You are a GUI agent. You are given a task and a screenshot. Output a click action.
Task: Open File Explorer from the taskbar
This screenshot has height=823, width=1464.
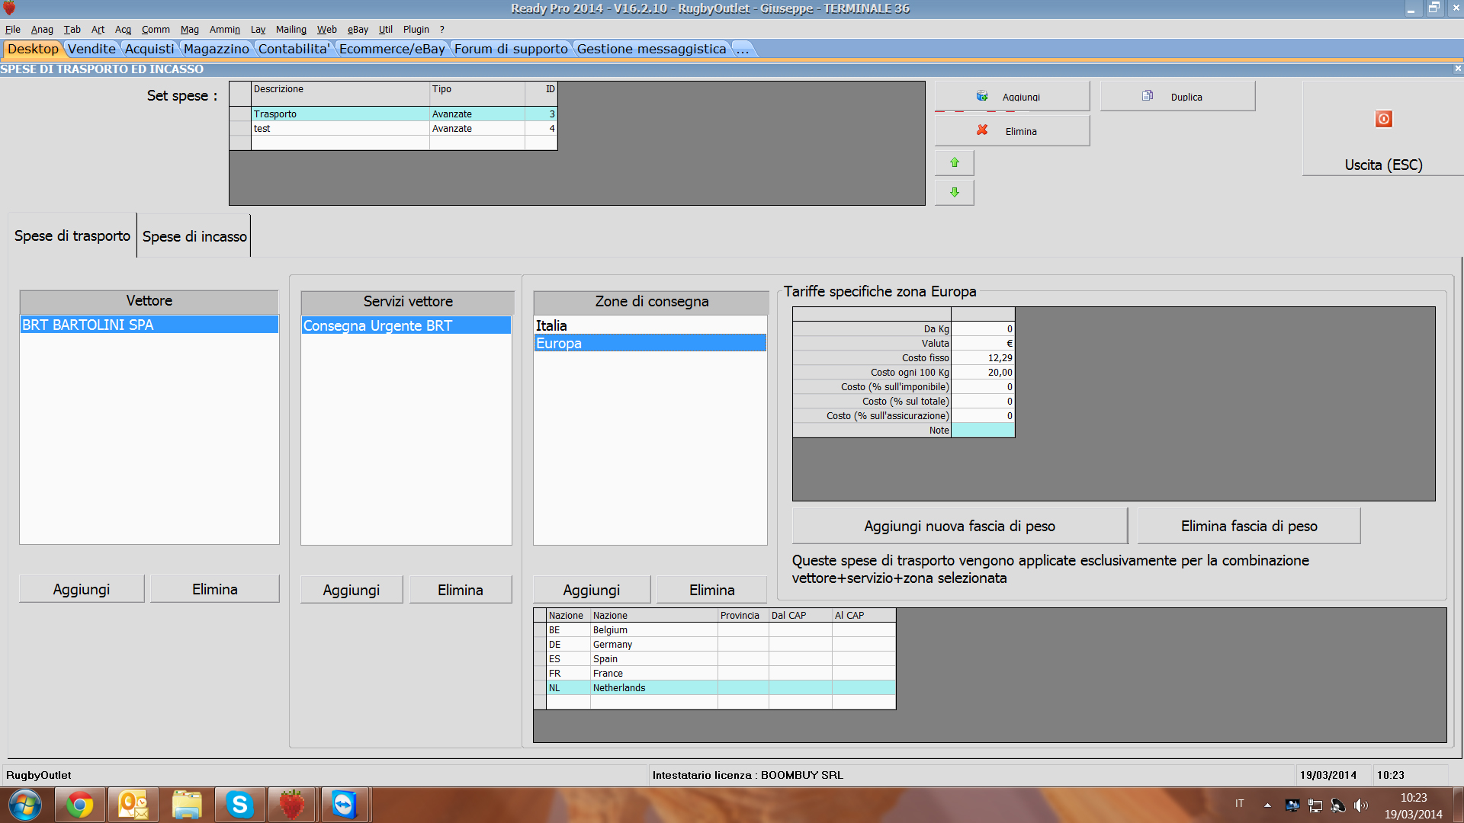(x=187, y=805)
